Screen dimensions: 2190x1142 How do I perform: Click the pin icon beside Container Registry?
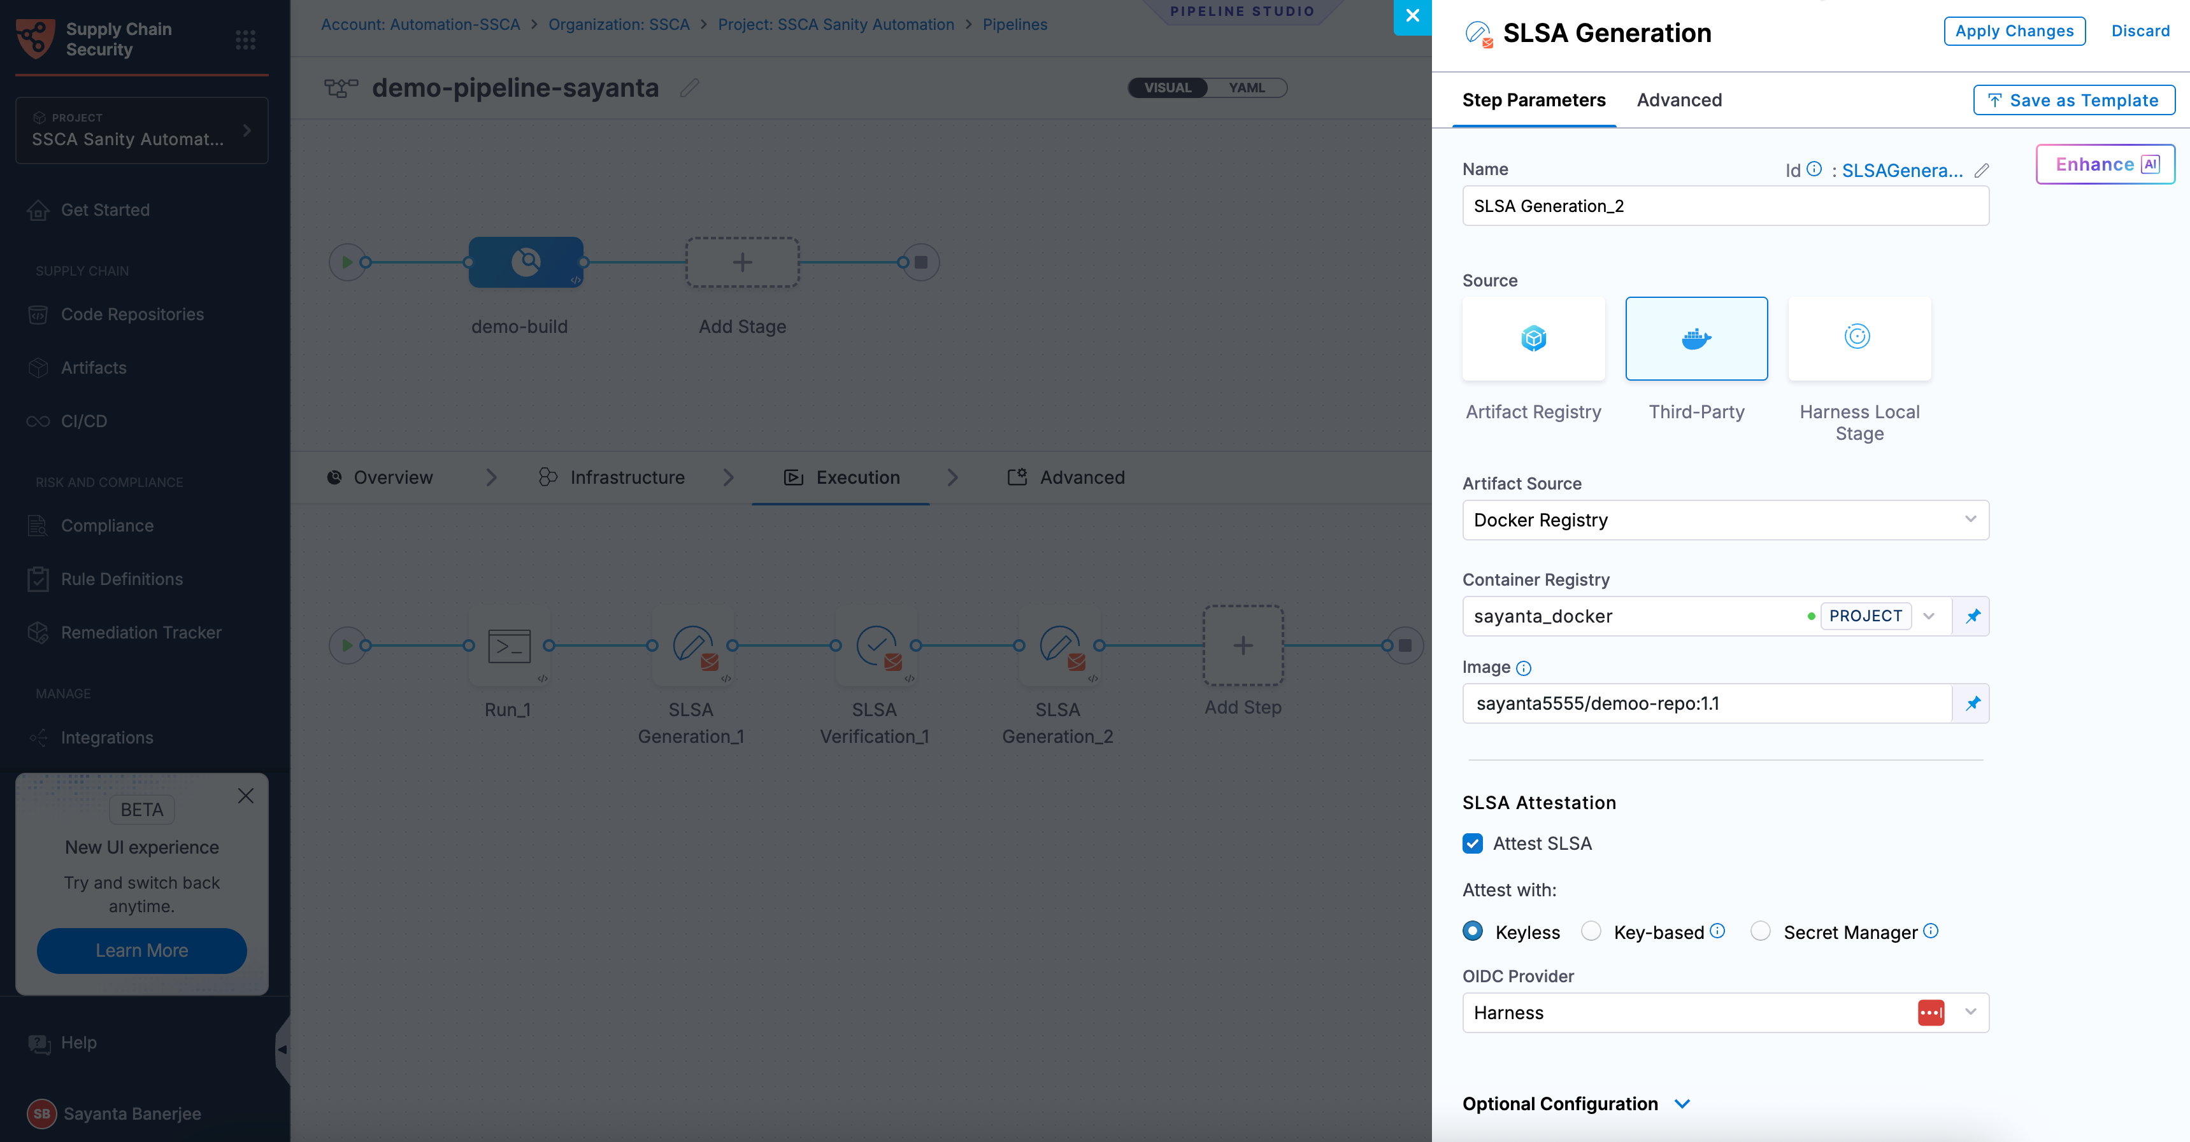[1972, 616]
